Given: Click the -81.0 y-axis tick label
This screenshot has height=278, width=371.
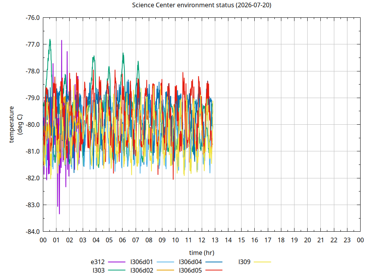Looking at the screenshot, I should [x=32, y=151].
